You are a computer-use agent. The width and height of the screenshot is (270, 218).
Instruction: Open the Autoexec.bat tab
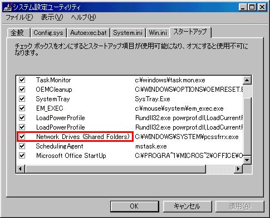click(89, 33)
